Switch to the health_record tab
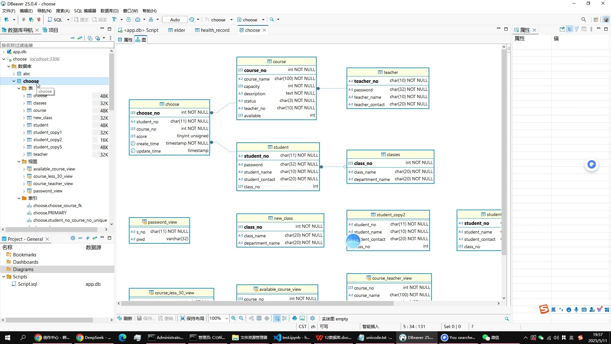Viewport: 611px width, 344px height. coord(212,30)
